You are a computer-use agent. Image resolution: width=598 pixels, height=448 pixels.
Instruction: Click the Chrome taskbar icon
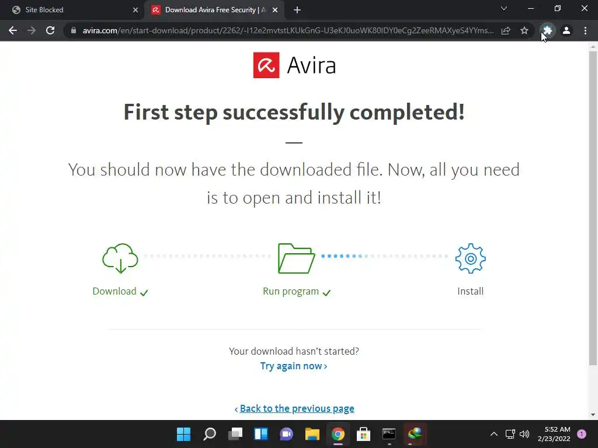[x=338, y=433]
